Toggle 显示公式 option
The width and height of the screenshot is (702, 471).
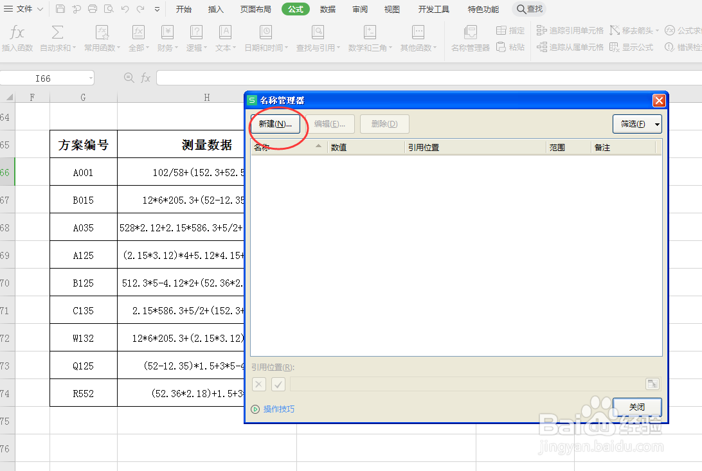click(x=631, y=47)
